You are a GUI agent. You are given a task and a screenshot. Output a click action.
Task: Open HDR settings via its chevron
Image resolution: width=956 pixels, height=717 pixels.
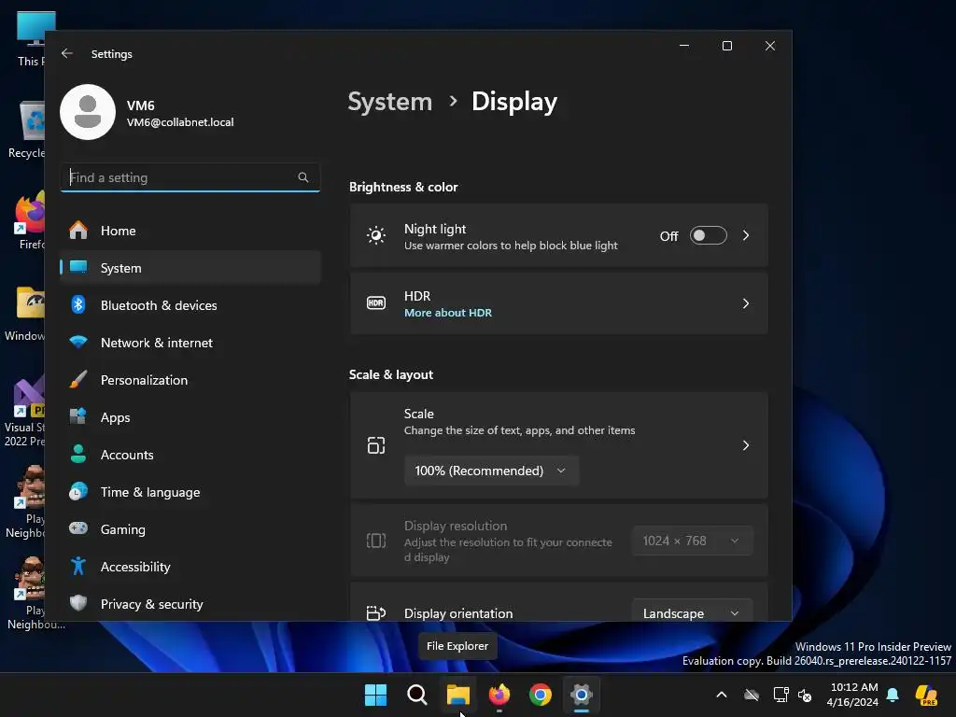[746, 303]
